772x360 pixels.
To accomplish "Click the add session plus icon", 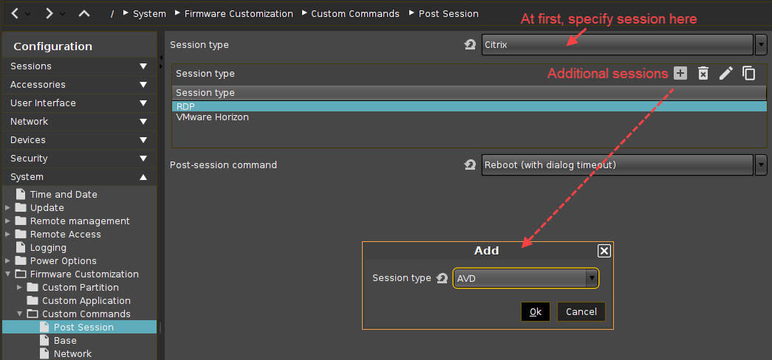I will [x=680, y=73].
